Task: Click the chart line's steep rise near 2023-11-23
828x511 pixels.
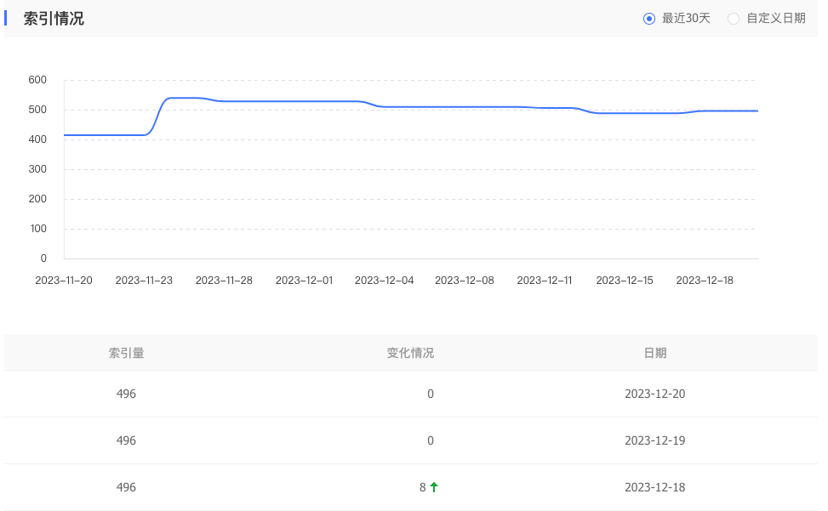Action: point(157,115)
